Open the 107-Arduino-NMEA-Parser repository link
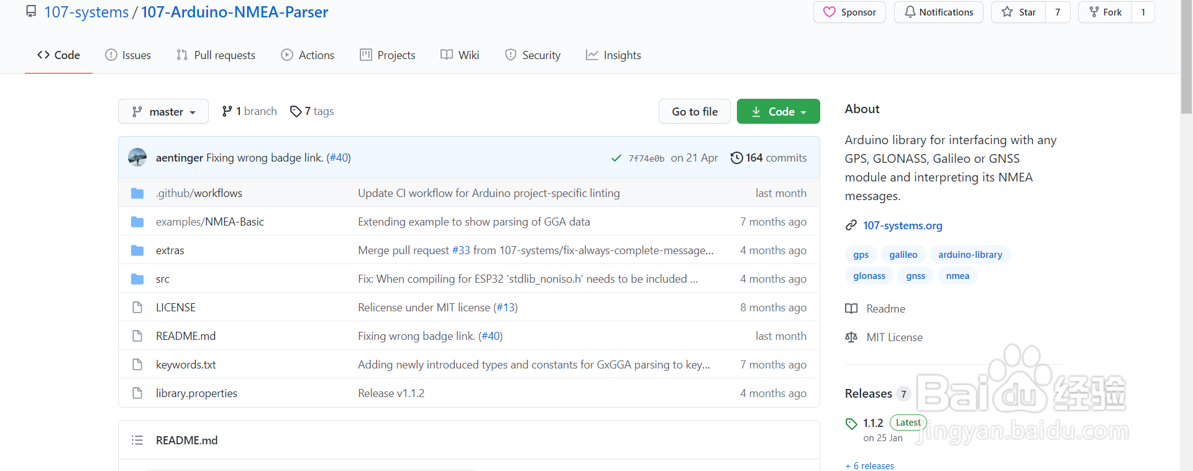 click(234, 12)
